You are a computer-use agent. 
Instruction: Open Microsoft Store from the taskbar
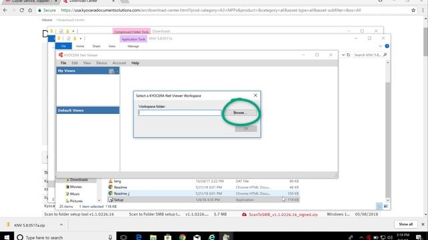pyautogui.click(x=168, y=237)
